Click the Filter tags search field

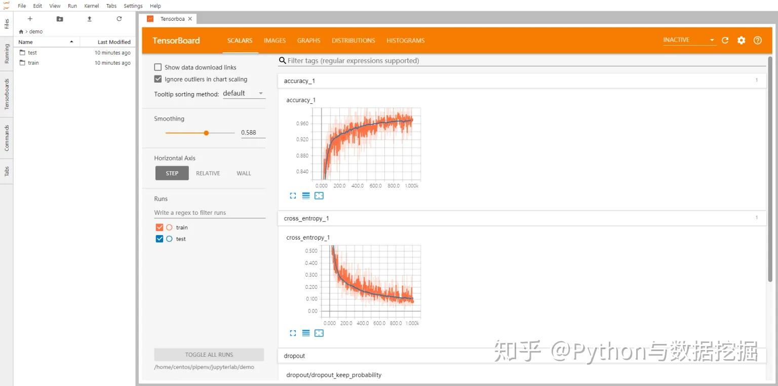point(456,60)
